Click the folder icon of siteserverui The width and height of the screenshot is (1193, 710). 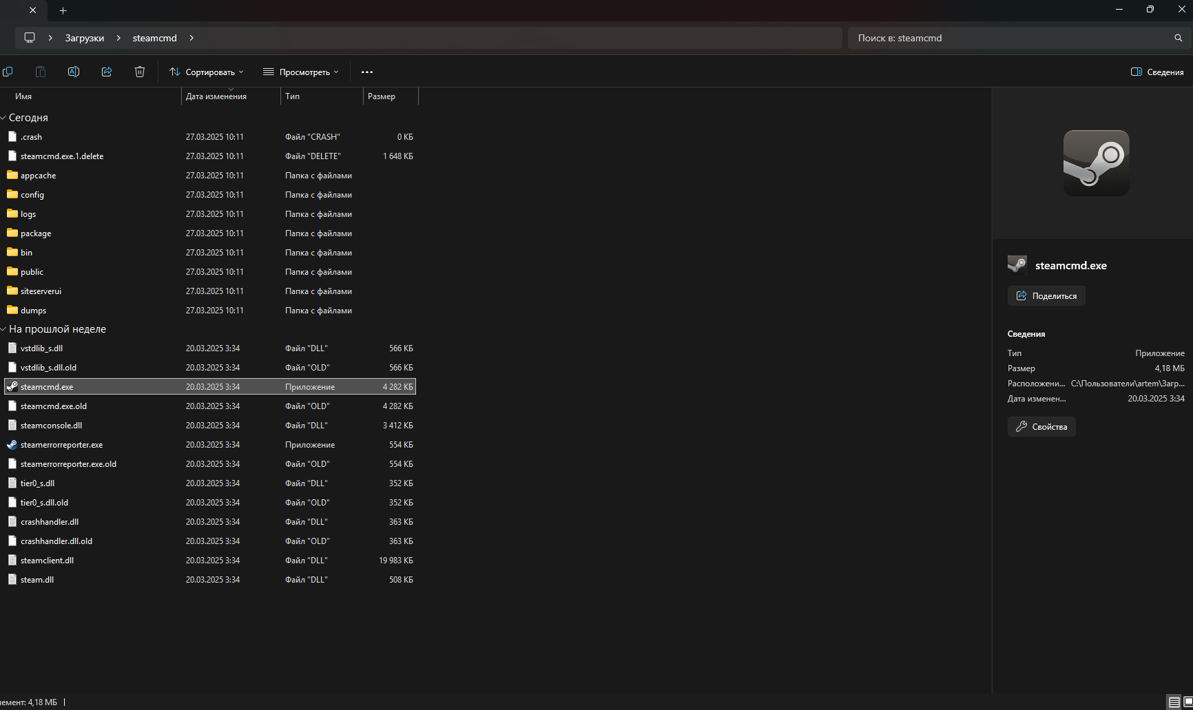tap(12, 291)
